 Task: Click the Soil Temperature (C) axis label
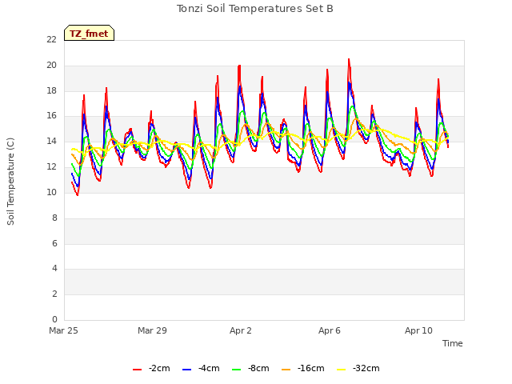10,182
